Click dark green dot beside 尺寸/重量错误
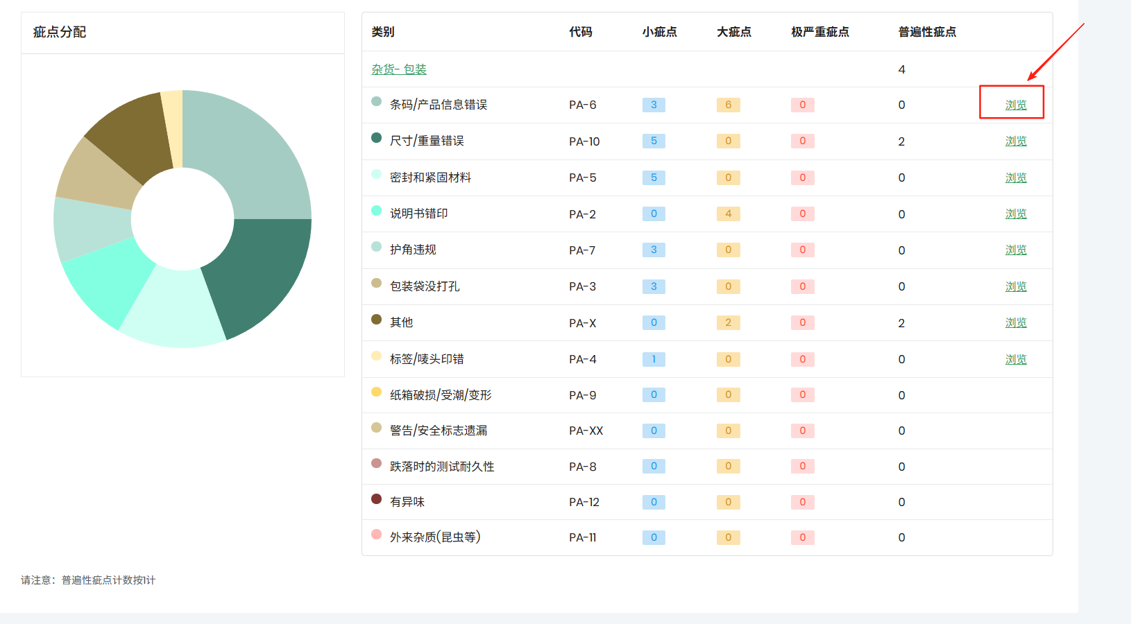 click(377, 137)
